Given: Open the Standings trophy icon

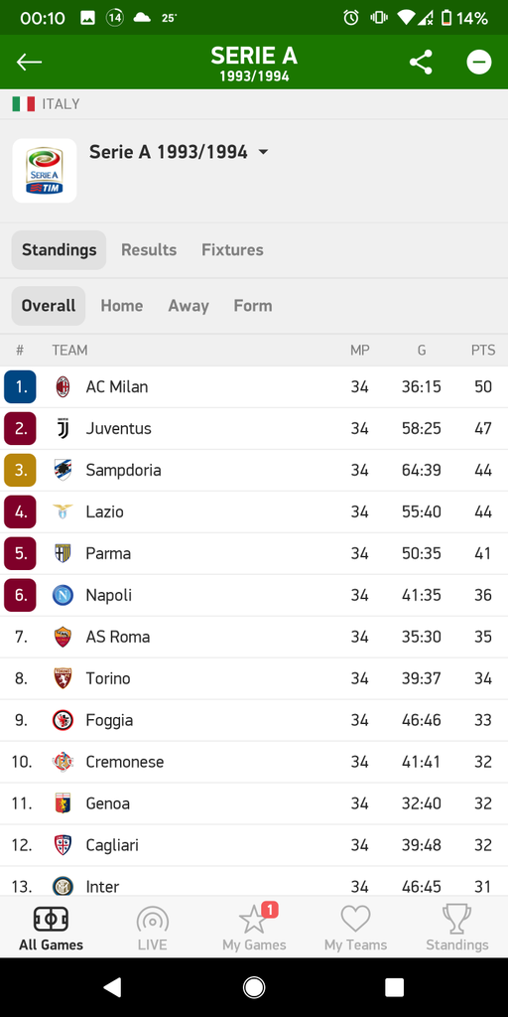Looking at the screenshot, I should [456, 919].
